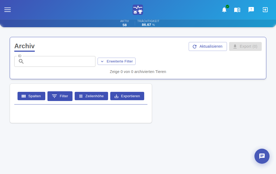Image resolution: width=276 pixels, height=174 pixels.
Task: Click the feedback exclamation speech bubble icon
Action: coord(251,10)
